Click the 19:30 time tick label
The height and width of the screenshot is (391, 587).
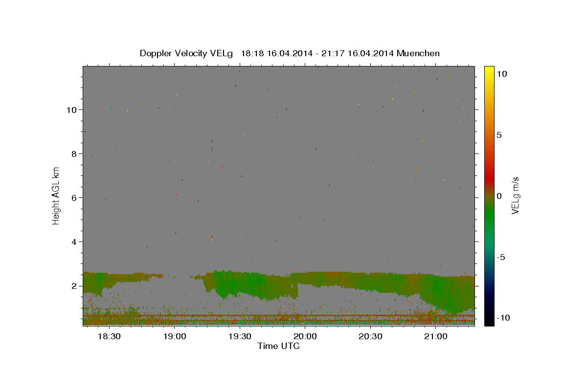pos(240,336)
